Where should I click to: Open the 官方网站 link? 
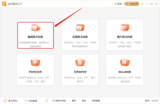point(13,101)
